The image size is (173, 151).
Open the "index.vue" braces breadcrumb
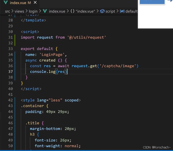click(x=85, y=11)
